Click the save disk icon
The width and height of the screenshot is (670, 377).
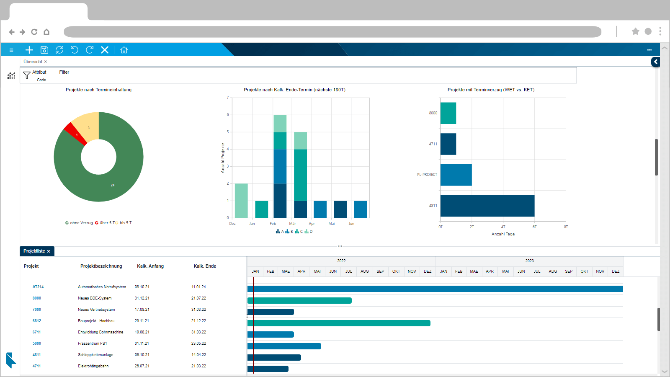click(44, 50)
